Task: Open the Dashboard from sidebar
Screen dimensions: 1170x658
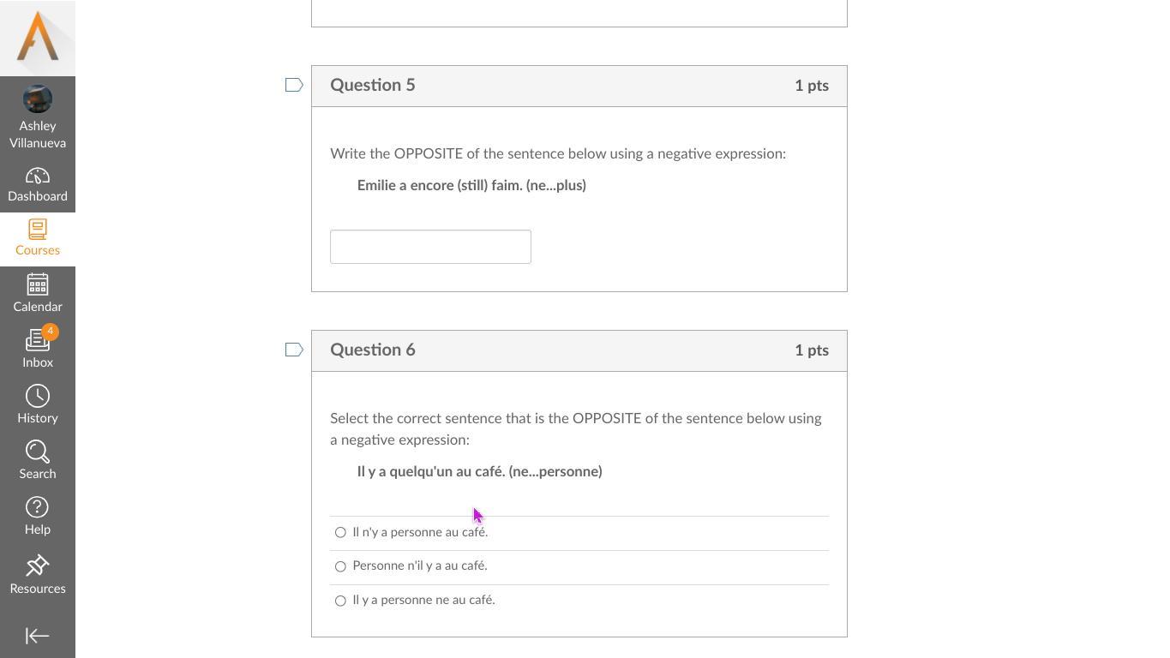Action: click(x=38, y=186)
